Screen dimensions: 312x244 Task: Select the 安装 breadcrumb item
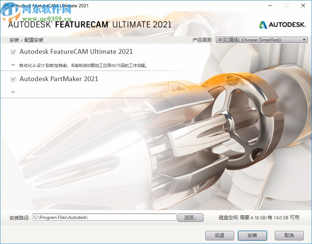tap(14, 40)
